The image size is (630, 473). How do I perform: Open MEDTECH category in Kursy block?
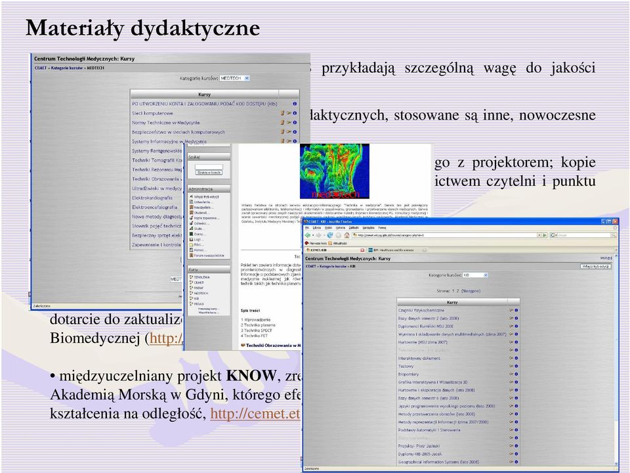201,293
